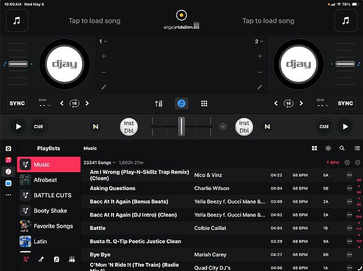Remove a cue point on deck 2

260,72
